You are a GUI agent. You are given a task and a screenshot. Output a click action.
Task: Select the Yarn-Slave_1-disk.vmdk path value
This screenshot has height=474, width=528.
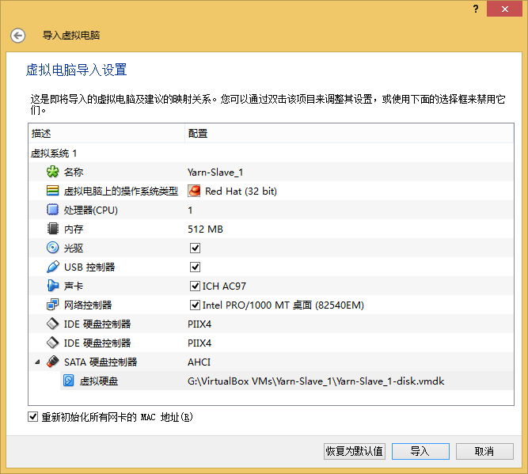316,381
